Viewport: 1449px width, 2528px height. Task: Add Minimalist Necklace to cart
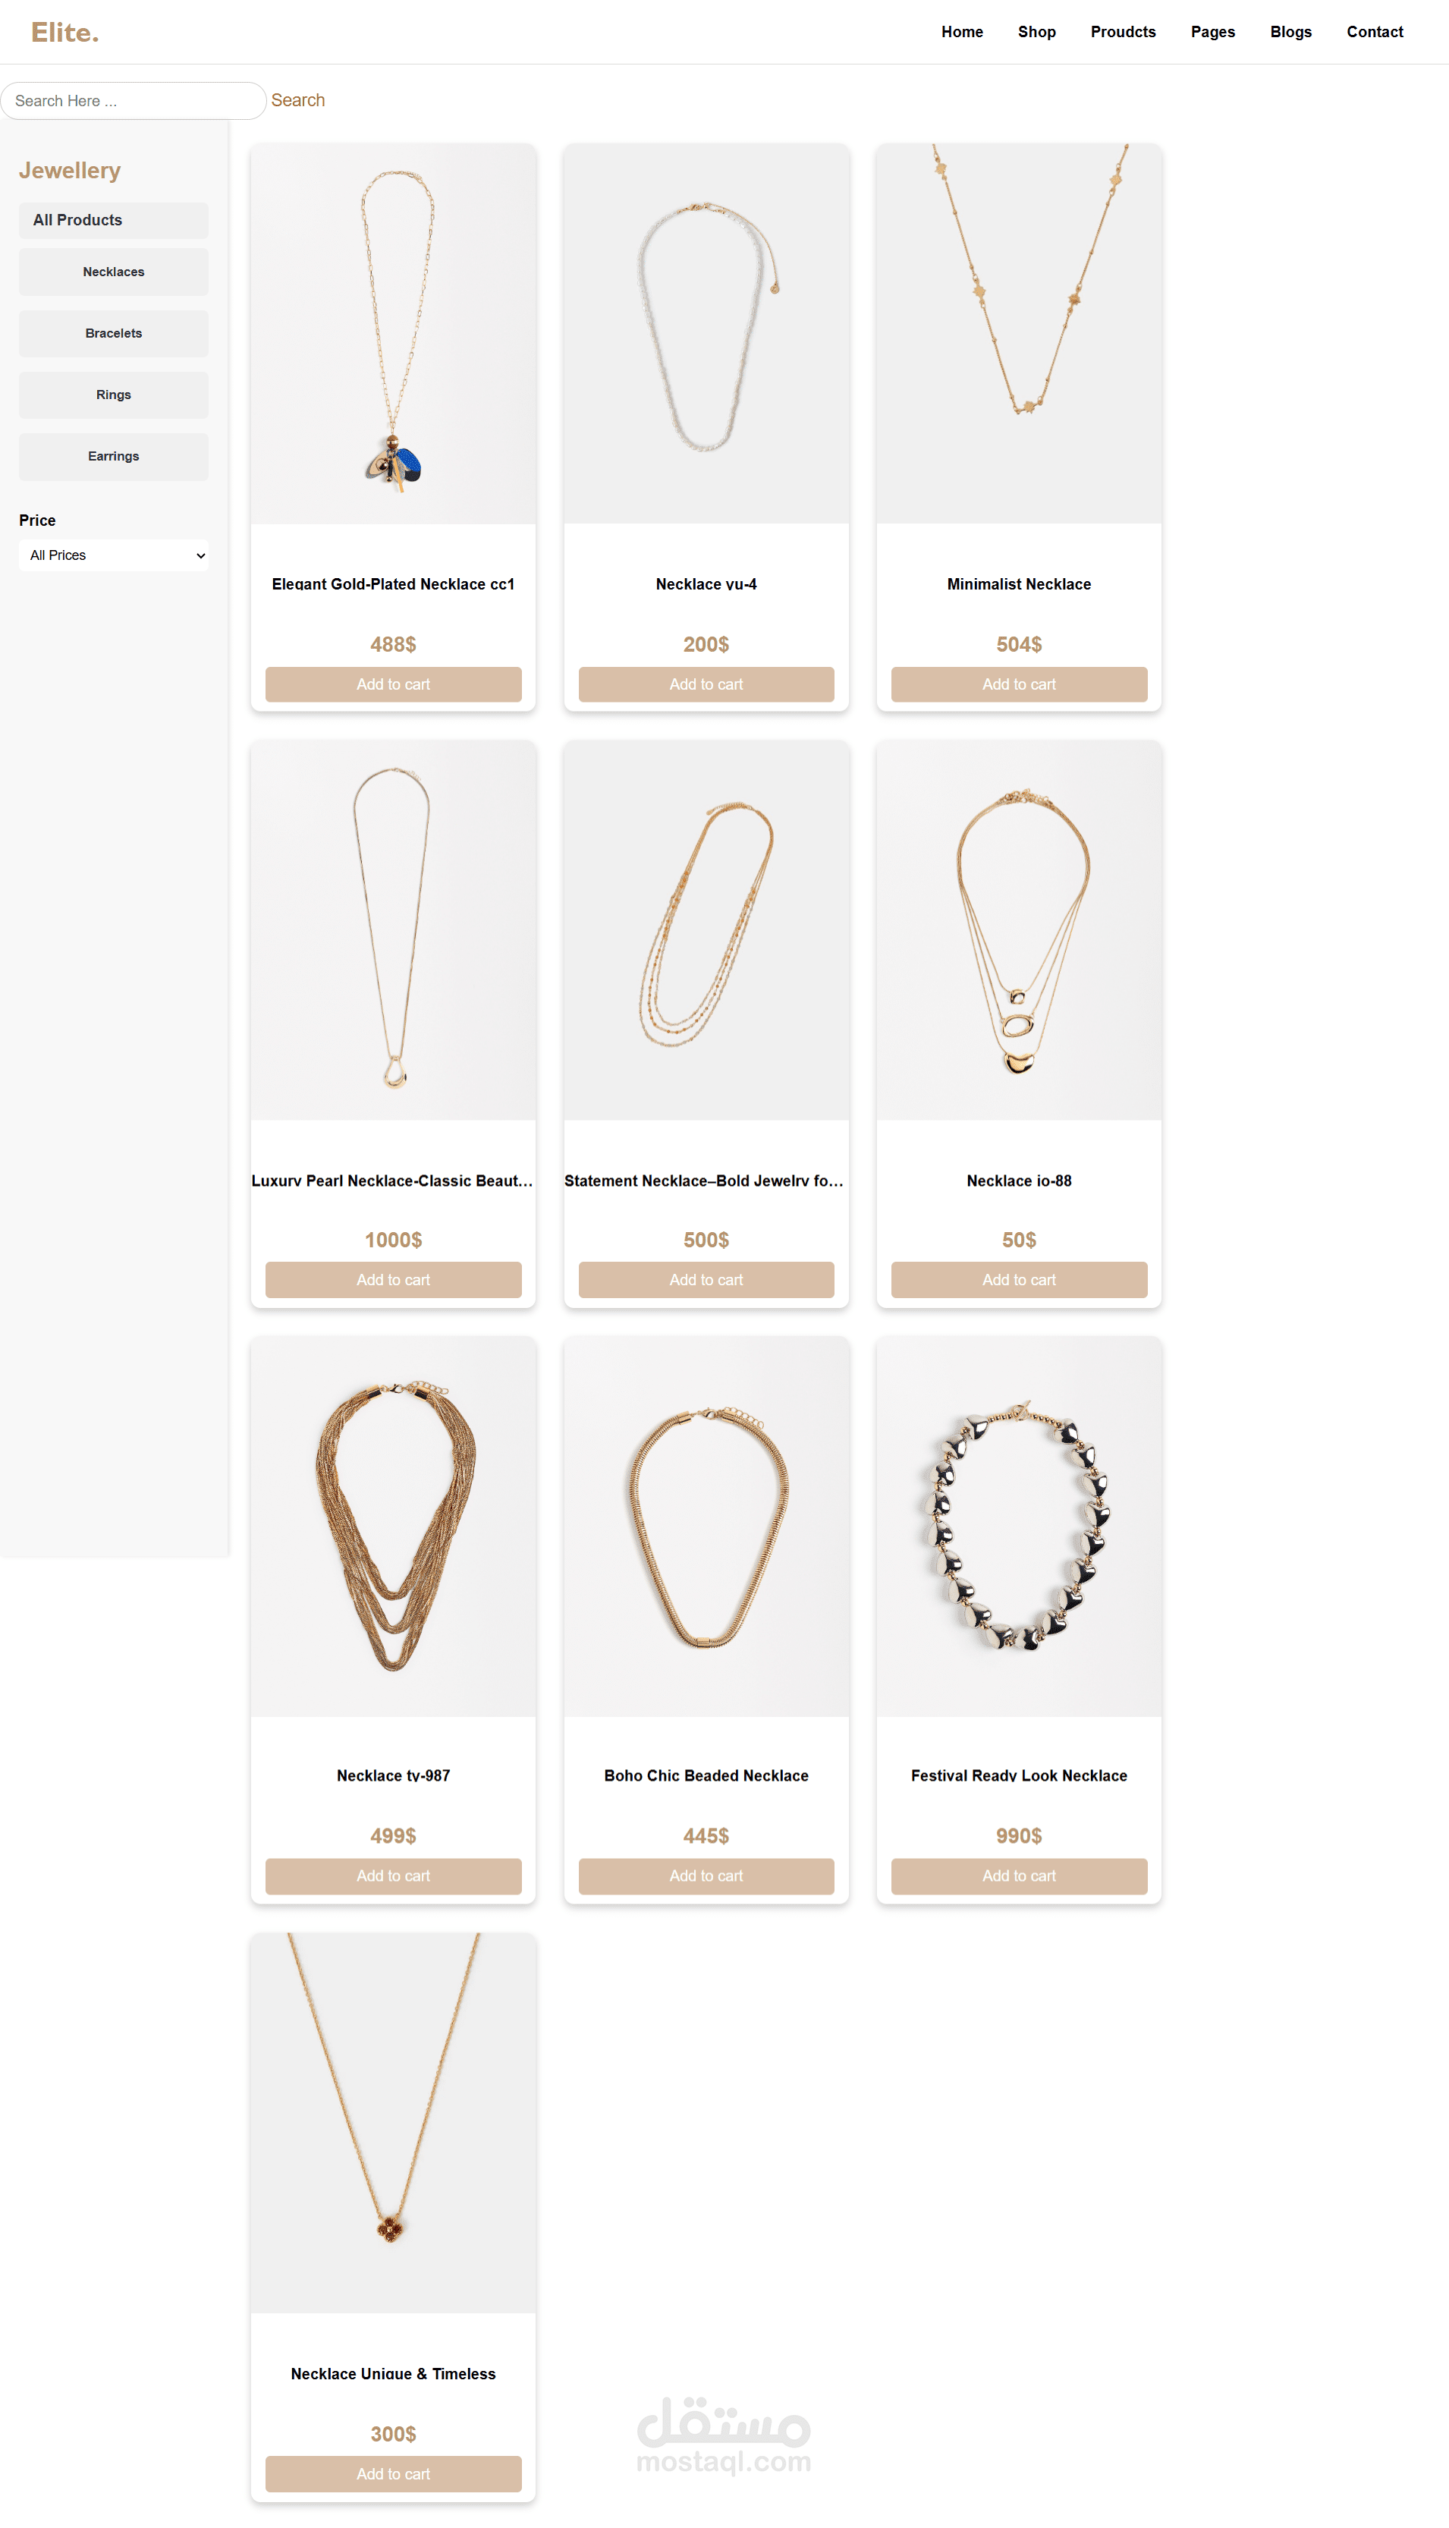coord(1018,685)
